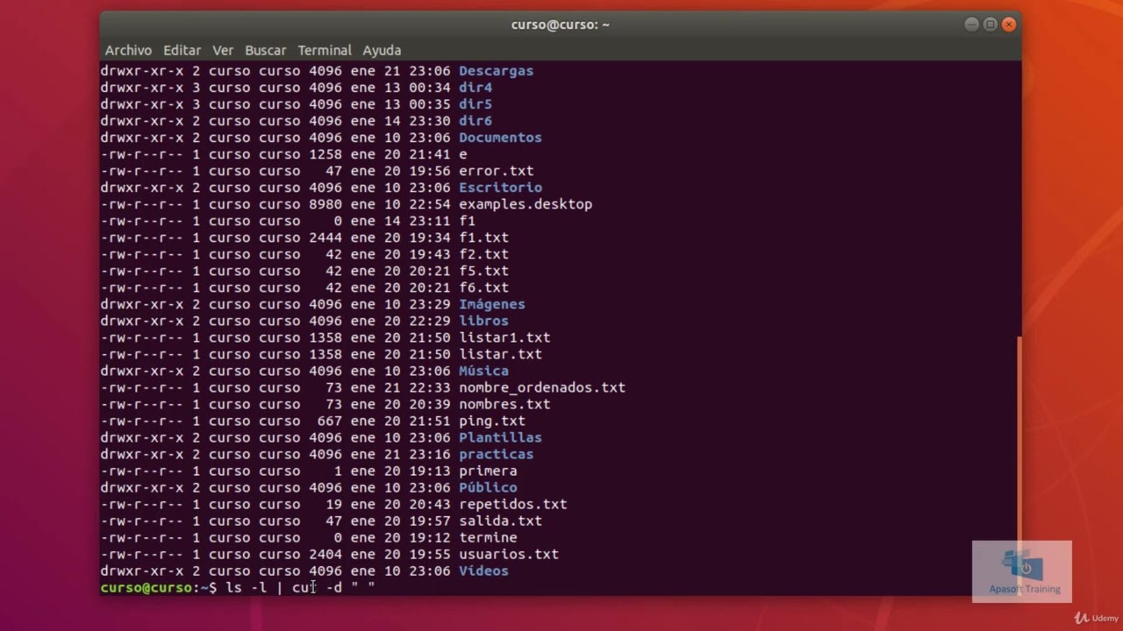Viewport: 1123px width, 631px height.
Task: Click the nombres.txt file name
Action: pos(504,404)
